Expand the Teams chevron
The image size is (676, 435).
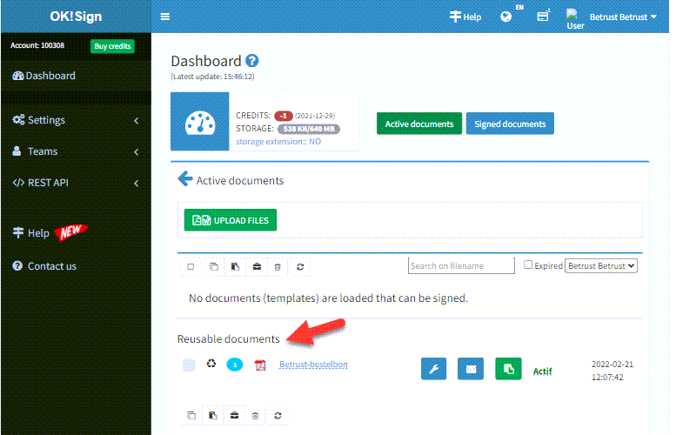coord(137,151)
